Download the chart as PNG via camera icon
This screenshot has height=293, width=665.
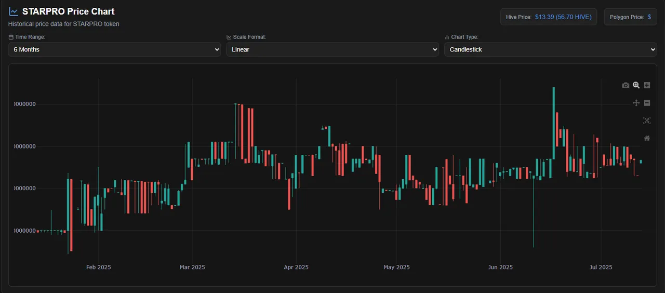[x=626, y=85]
